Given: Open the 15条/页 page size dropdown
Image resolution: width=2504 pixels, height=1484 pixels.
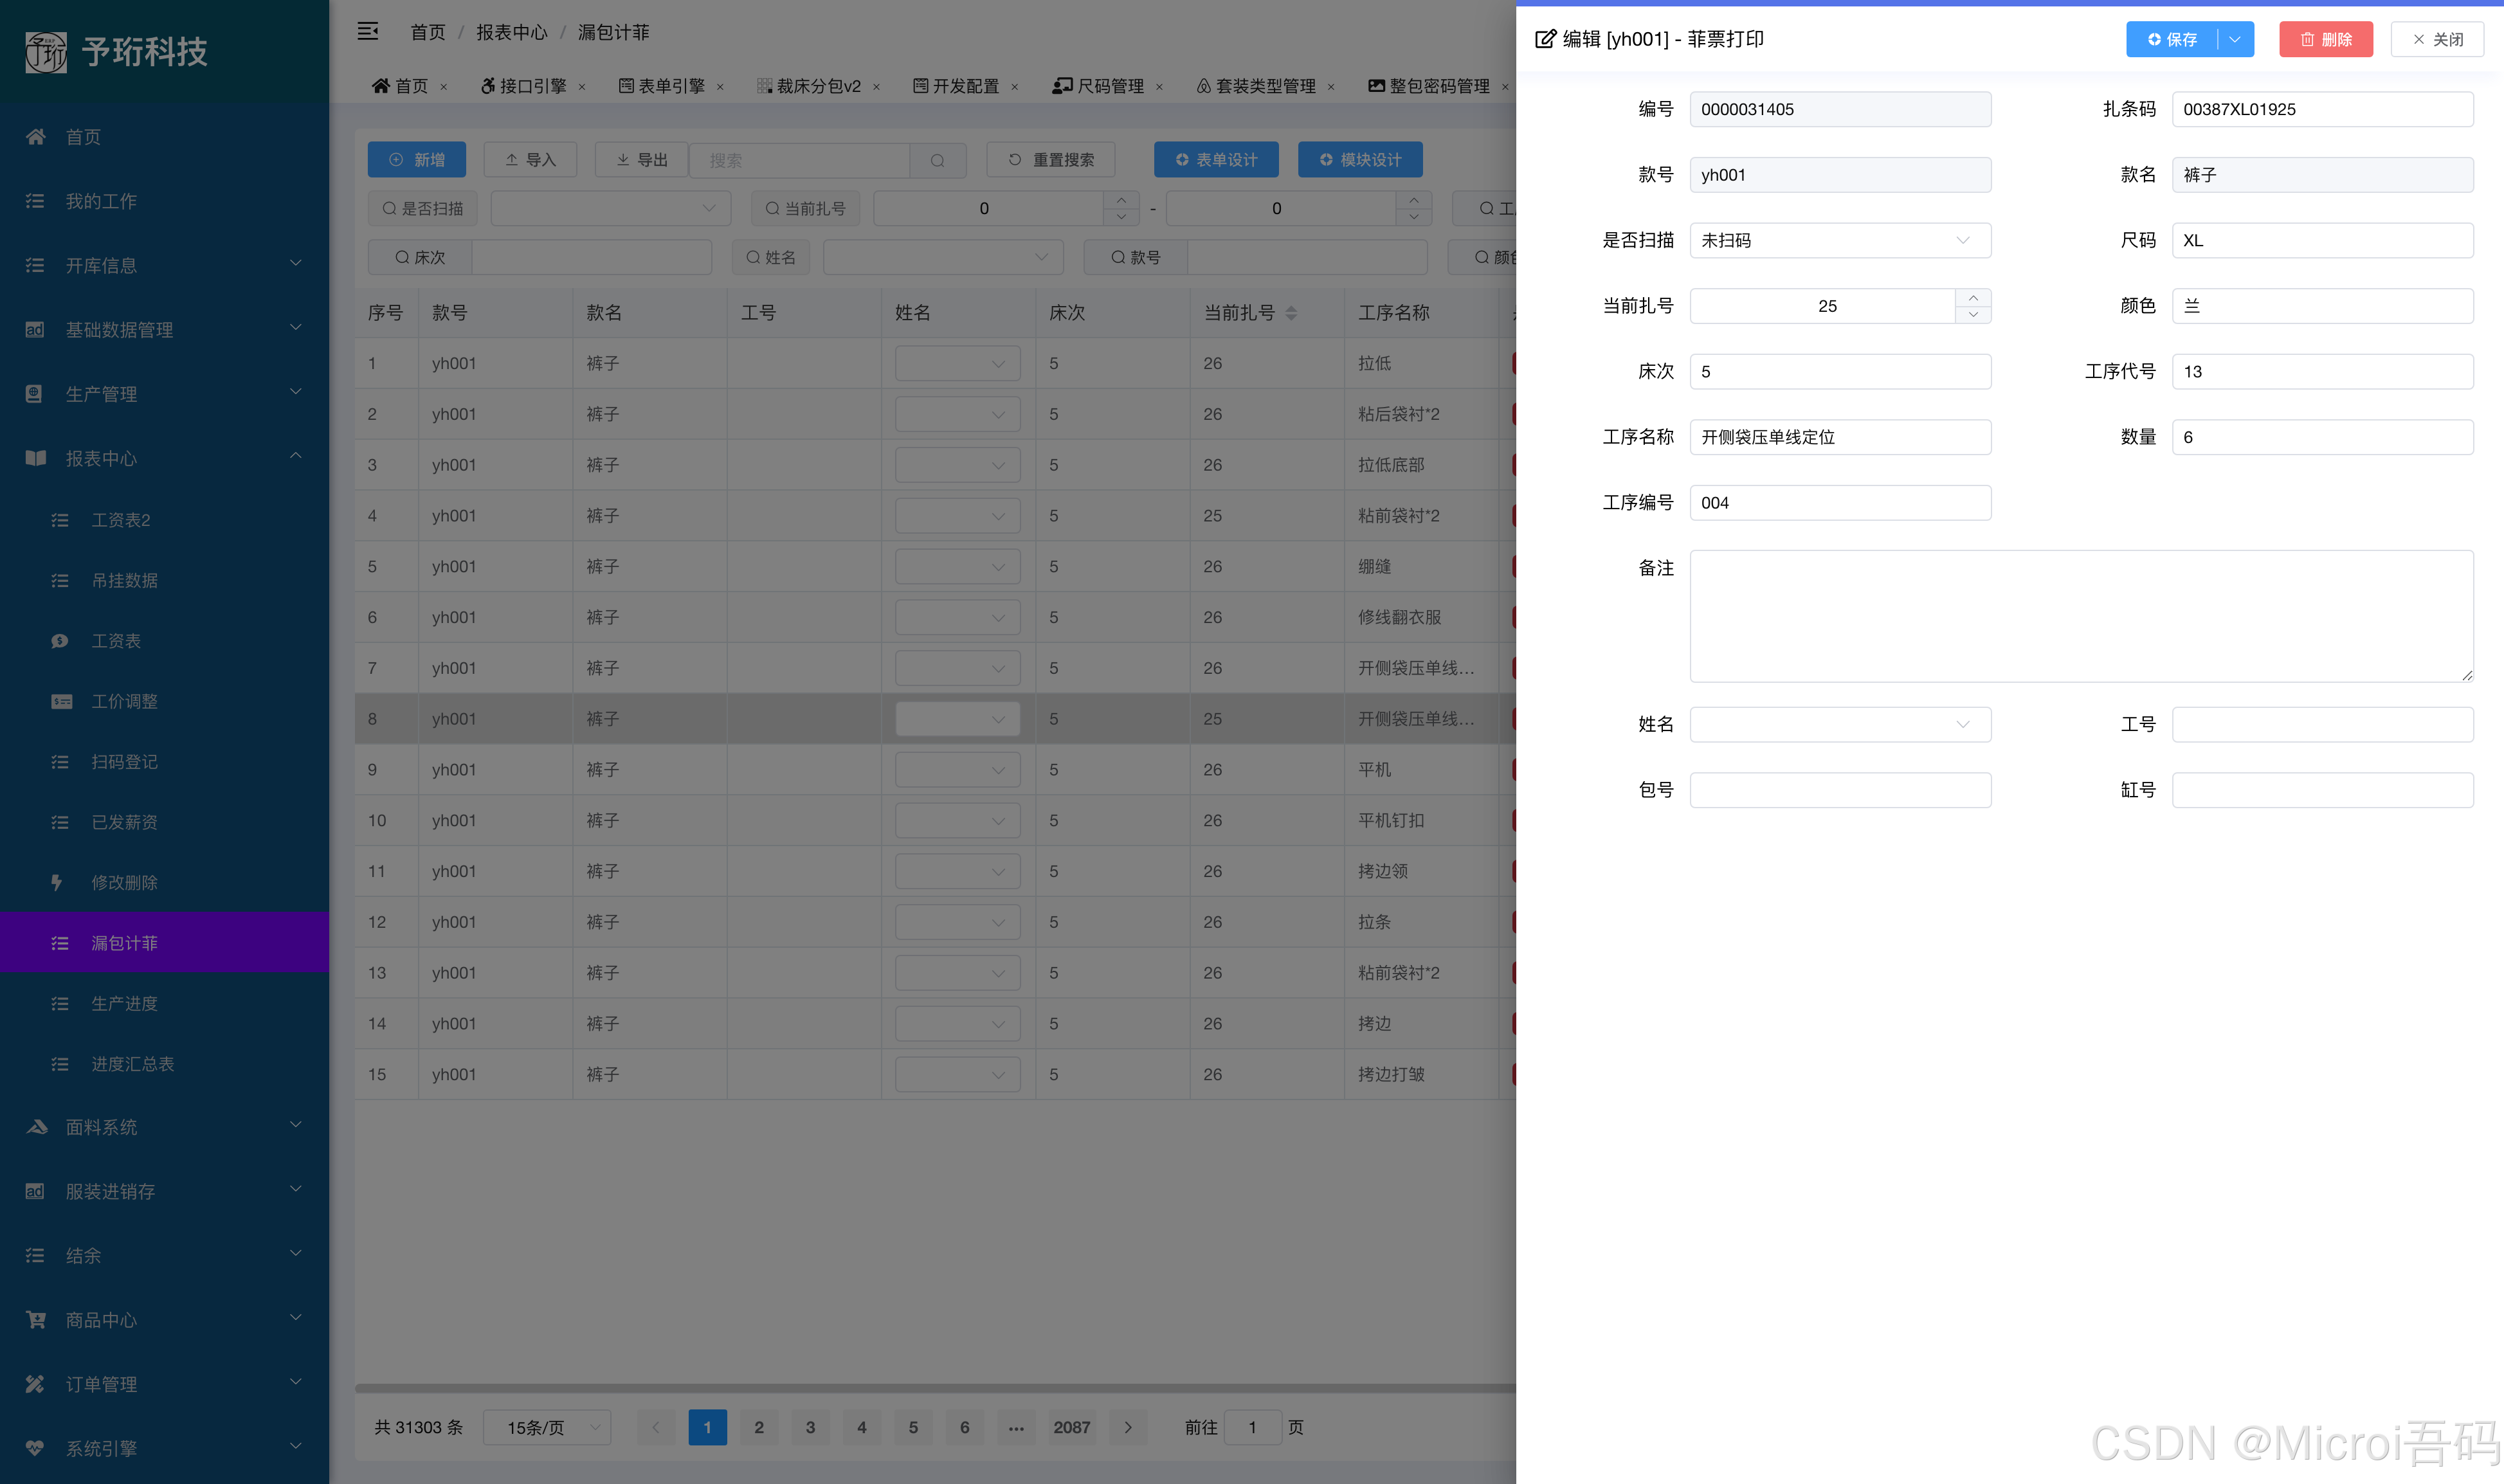Looking at the screenshot, I should point(546,1427).
